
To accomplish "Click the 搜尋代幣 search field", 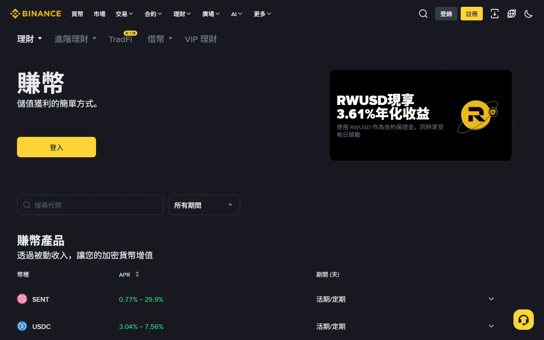I will click(x=90, y=205).
